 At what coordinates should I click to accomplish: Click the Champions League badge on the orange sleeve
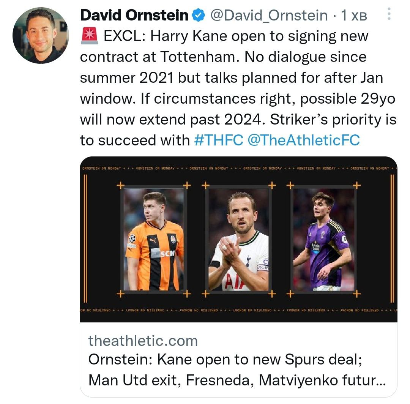pyautogui.click(x=132, y=238)
